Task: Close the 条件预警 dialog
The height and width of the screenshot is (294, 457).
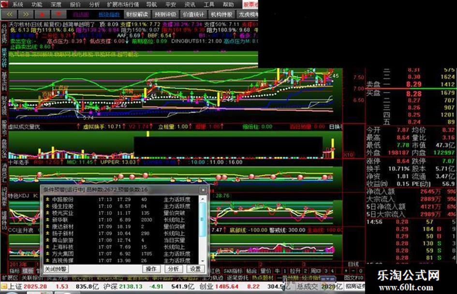Action: coord(203,190)
